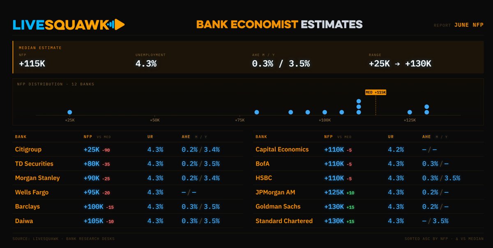Select JPMorgan AM bank name

click(x=275, y=192)
